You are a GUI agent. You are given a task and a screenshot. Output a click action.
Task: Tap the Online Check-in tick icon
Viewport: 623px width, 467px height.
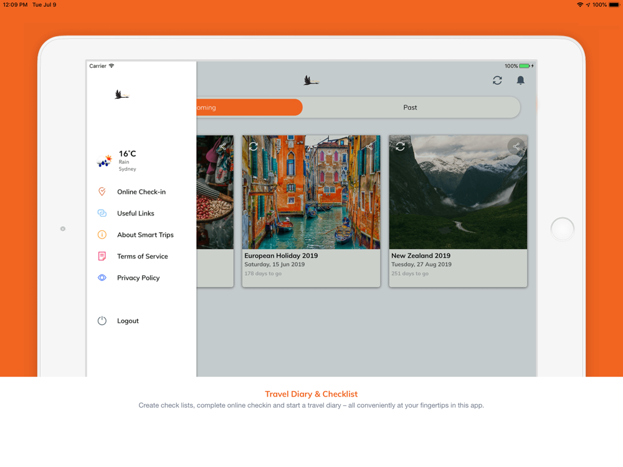point(102,192)
